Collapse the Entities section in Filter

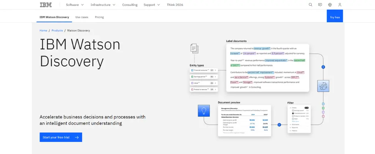pyautogui.click(x=290, y=108)
